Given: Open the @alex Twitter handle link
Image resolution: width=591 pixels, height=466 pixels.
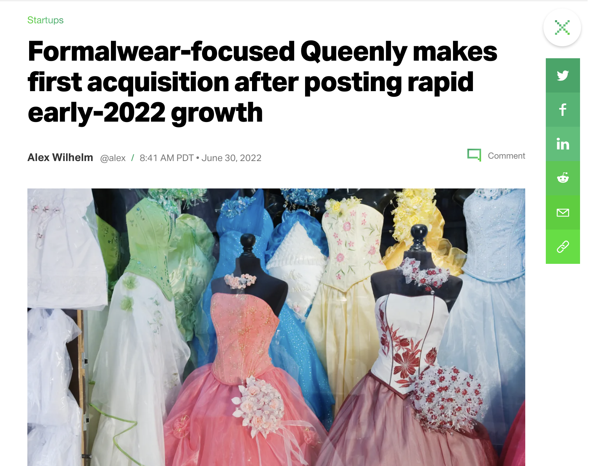Looking at the screenshot, I should (113, 158).
